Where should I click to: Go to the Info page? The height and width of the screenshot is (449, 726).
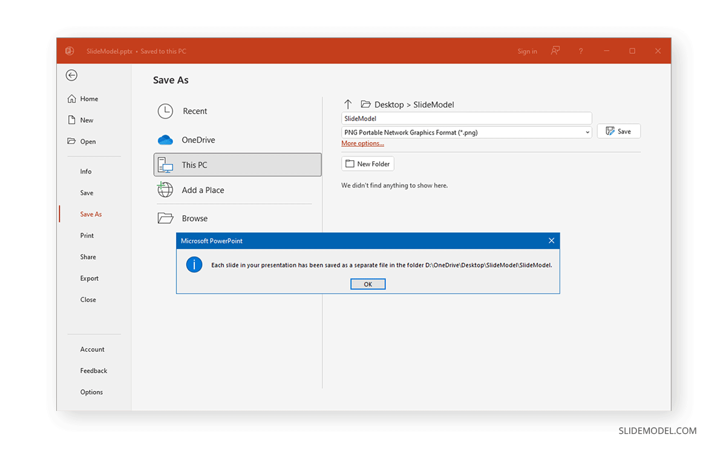coord(86,172)
